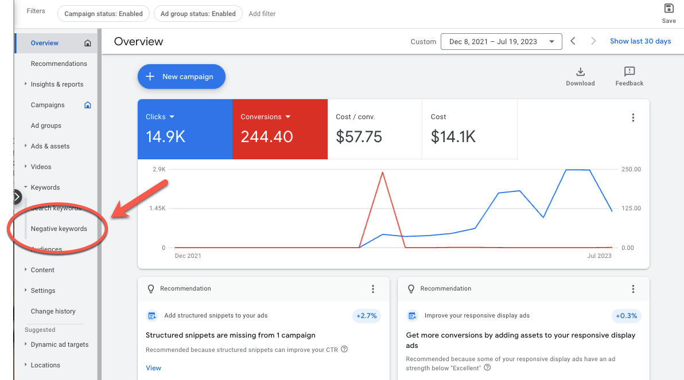
Task: Click the Feedback icon
Action: pos(629,74)
